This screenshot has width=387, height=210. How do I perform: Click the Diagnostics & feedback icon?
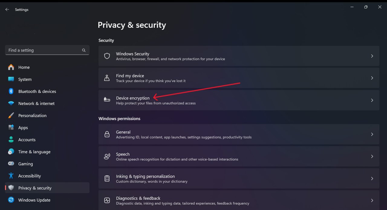coord(107,200)
